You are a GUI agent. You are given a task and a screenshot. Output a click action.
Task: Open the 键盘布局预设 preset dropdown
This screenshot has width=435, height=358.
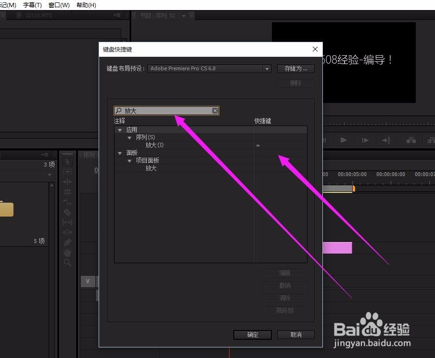click(209, 68)
